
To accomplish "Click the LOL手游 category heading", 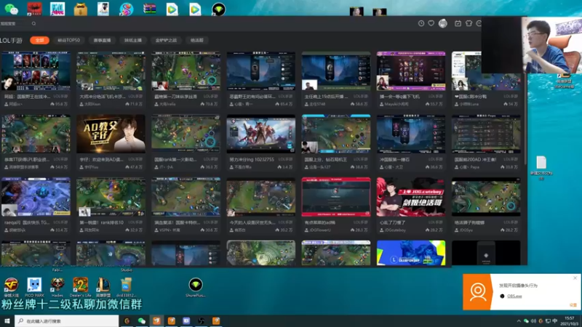I will [12, 41].
